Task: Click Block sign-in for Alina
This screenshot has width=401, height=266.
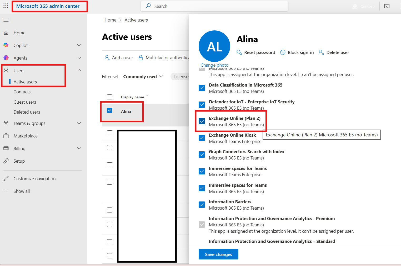Action: tap(297, 52)
